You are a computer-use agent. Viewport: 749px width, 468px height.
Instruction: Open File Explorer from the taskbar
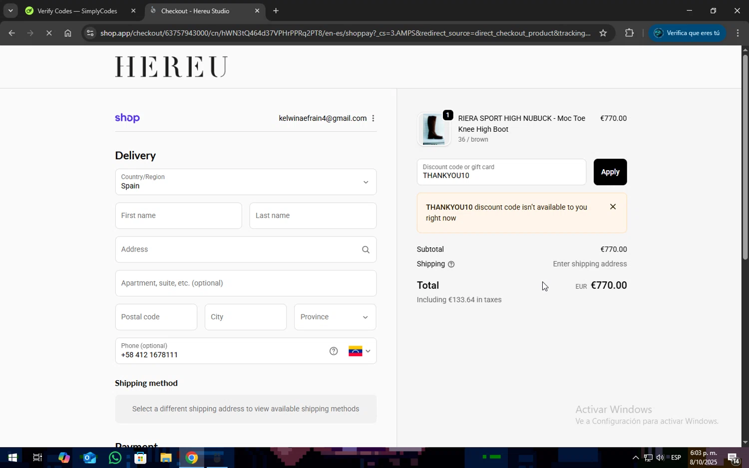166,458
